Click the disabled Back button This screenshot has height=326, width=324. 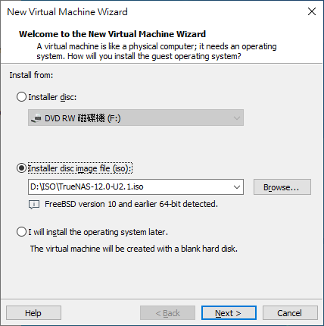pyautogui.click(x=167, y=313)
